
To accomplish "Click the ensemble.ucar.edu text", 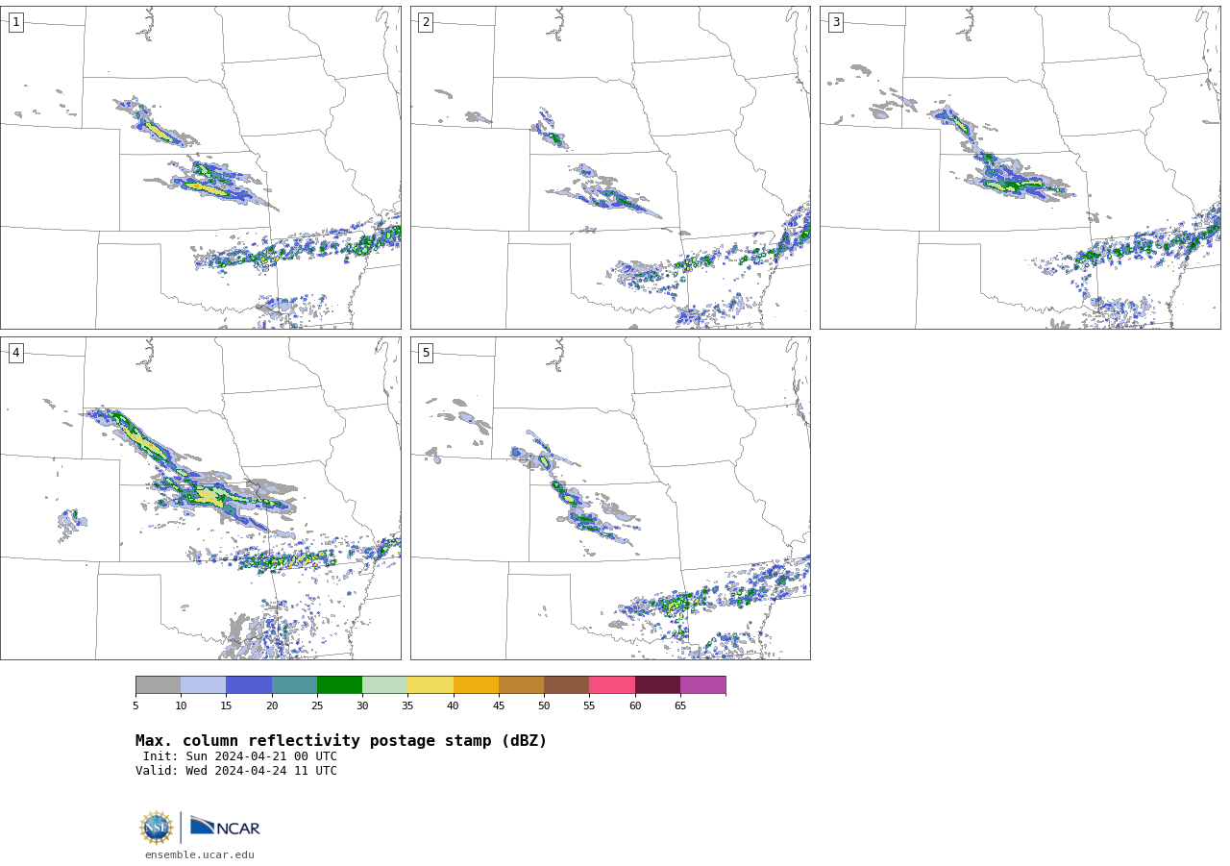I will [200, 854].
